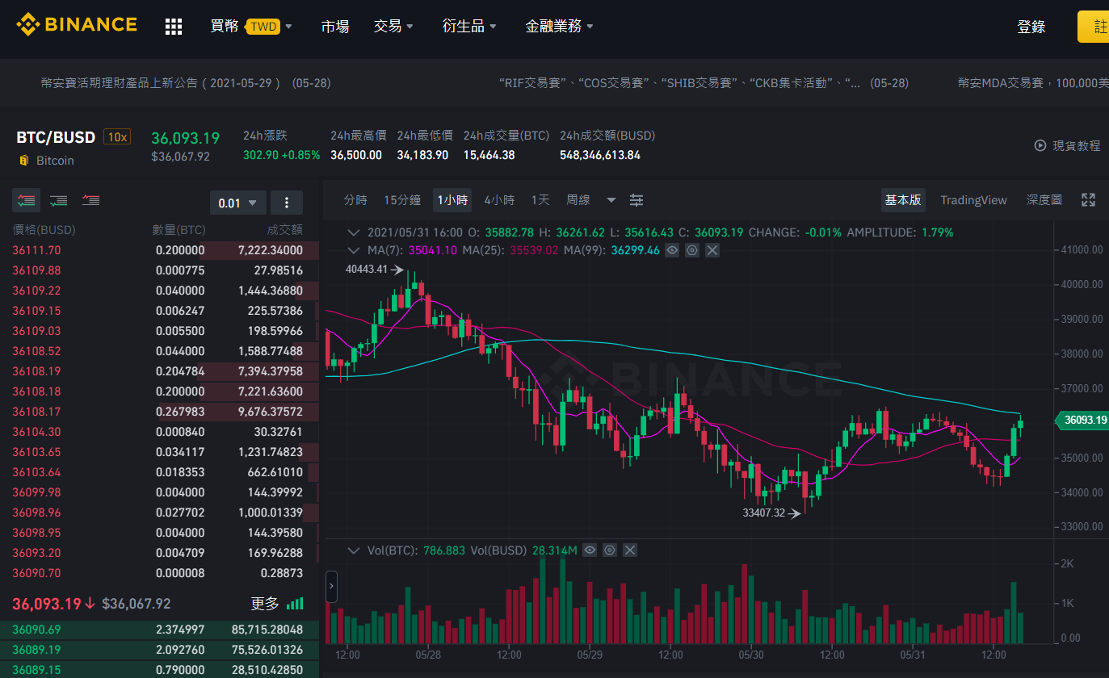Open the 幣安MDA交易賽 announcement
This screenshot has width=1109, height=678.
(x=1033, y=83)
